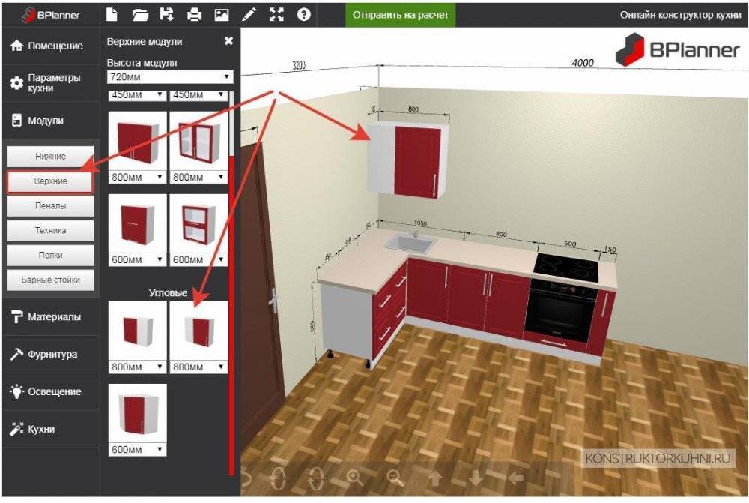Image resolution: width=749 pixels, height=503 pixels.
Task: Click the image export icon
Action: [x=221, y=14]
